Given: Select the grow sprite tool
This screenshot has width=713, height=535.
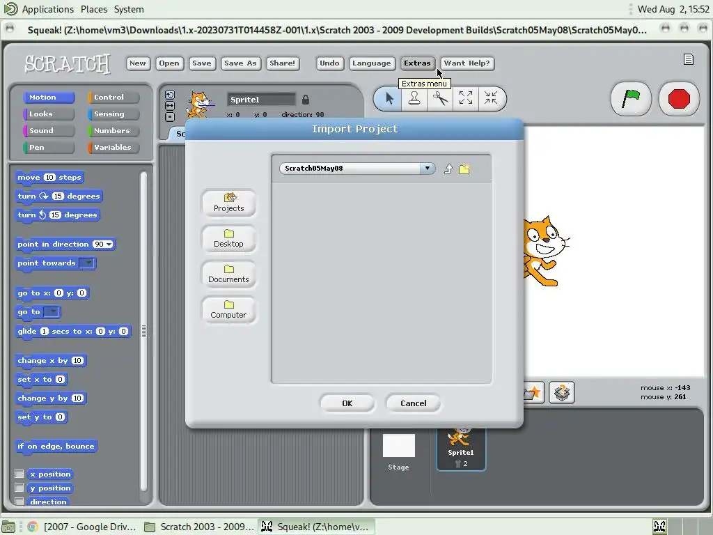Looking at the screenshot, I should (466, 98).
